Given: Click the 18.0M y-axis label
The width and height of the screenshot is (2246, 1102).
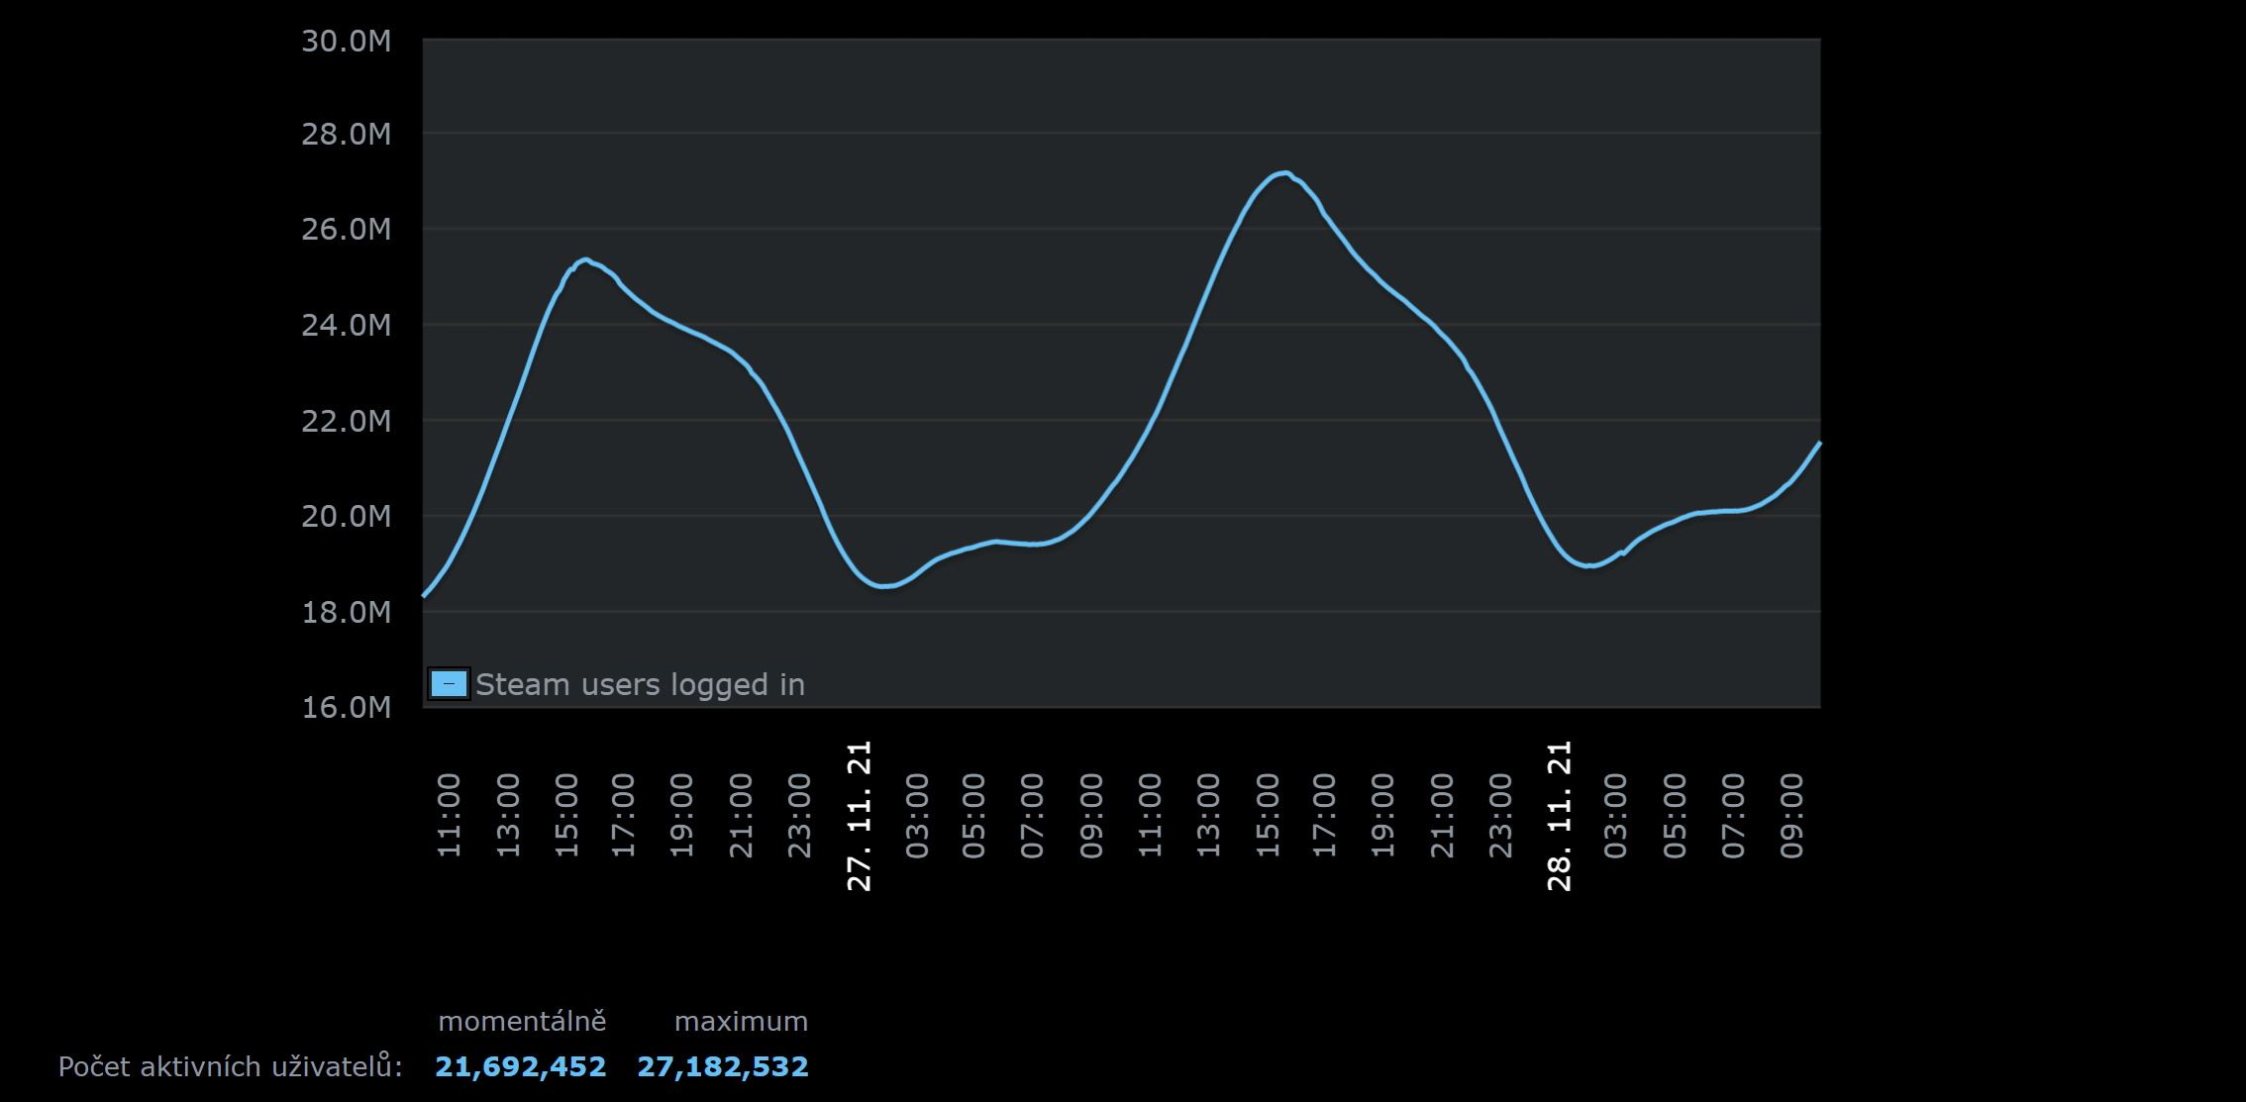Looking at the screenshot, I should 346,612.
